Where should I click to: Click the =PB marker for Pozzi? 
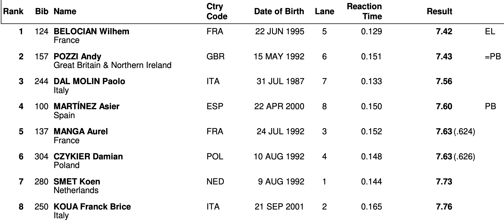pos(493,56)
